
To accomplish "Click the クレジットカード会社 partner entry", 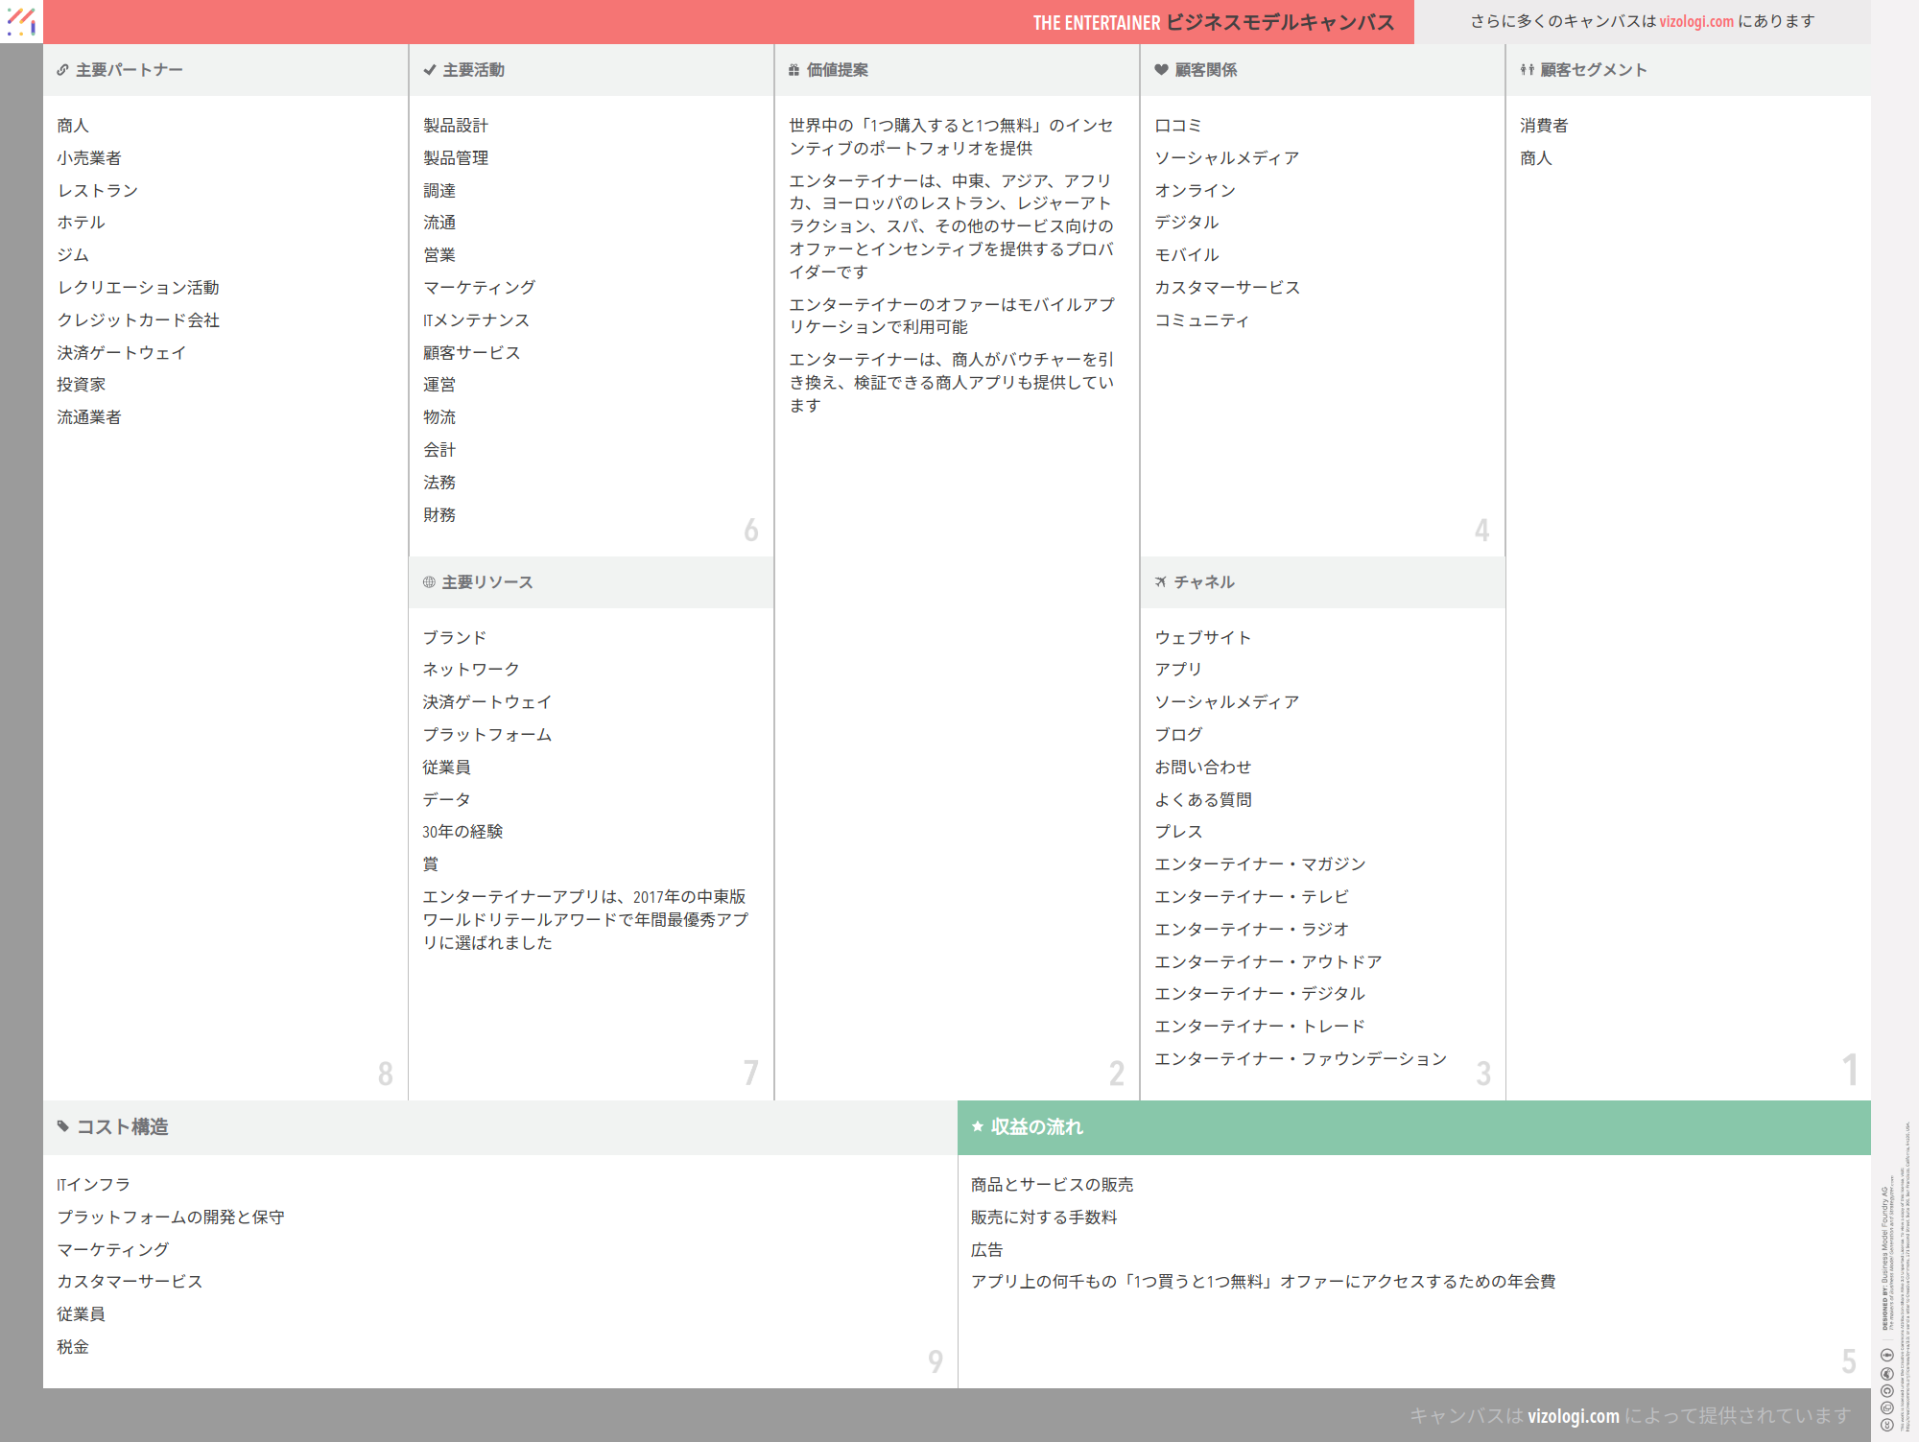I will pos(138,320).
